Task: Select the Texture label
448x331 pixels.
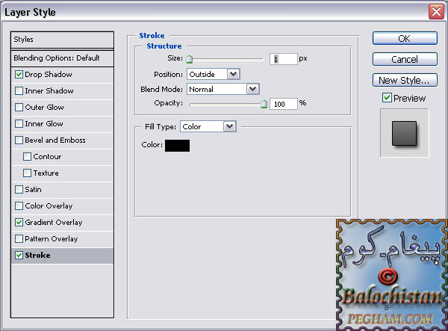Action: click(46, 173)
